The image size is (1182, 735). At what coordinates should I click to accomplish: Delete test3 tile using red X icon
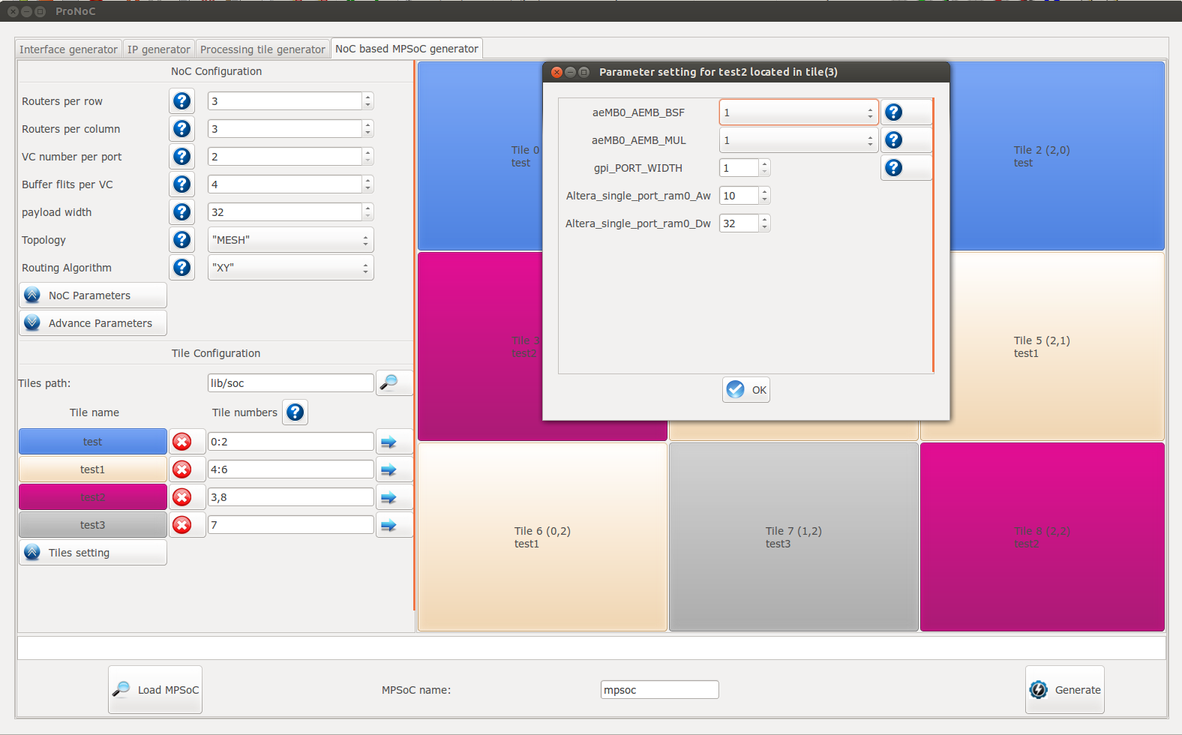pyautogui.click(x=182, y=525)
